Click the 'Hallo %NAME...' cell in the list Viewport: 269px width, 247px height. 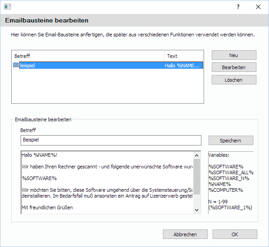(x=182, y=66)
